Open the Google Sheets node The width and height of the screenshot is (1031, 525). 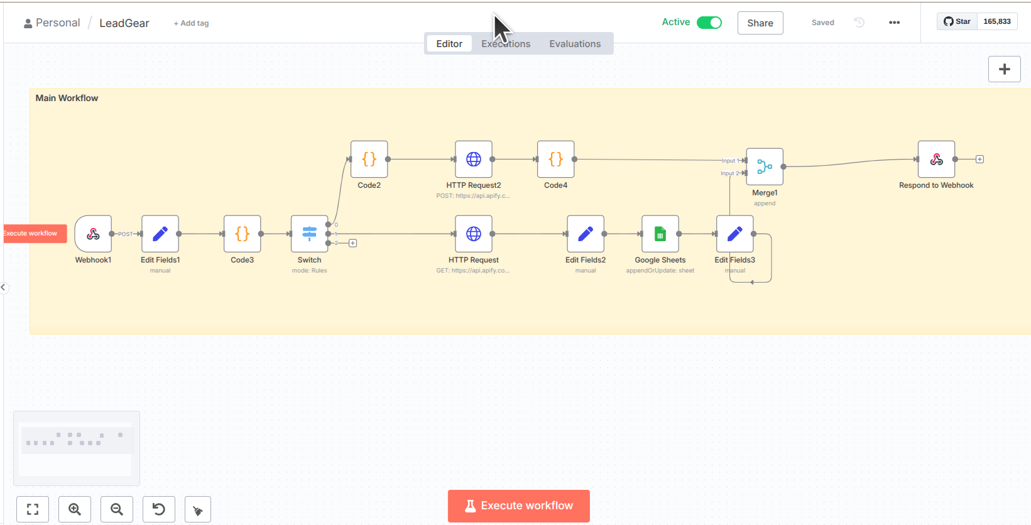660,234
